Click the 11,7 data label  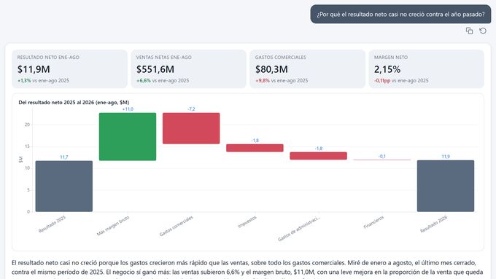click(64, 157)
